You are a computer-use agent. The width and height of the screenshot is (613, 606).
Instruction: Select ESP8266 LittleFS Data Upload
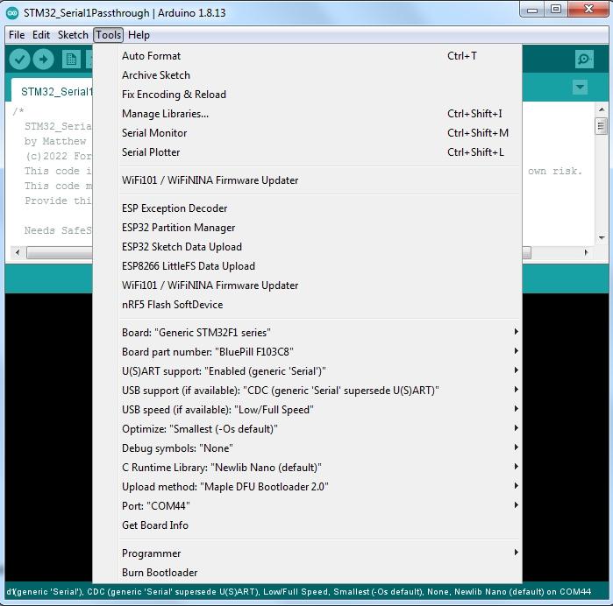tap(307, 266)
